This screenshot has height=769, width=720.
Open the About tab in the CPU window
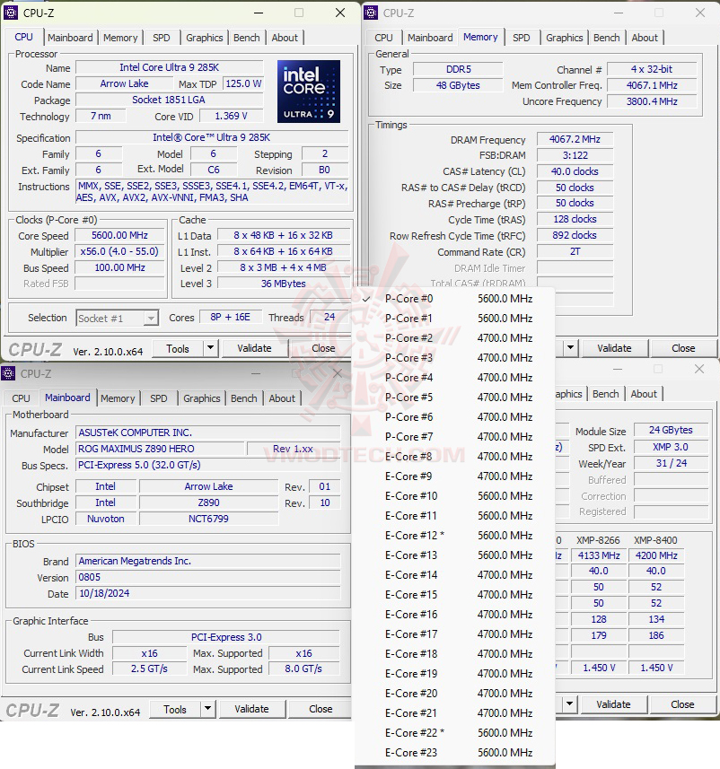[x=285, y=38]
